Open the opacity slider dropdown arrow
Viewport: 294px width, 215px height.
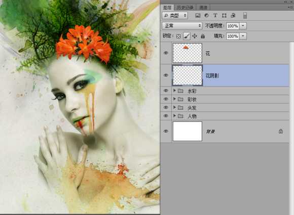[x=243, y=26]
